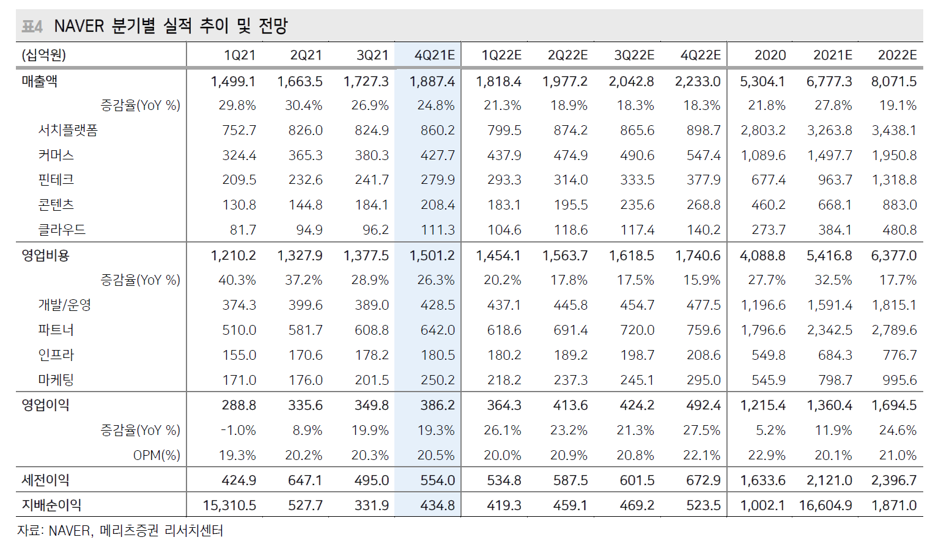Select the '커머스' row label
Image resolution: width=952 pixels, height=540 pixels.
[x=56, y=155]
